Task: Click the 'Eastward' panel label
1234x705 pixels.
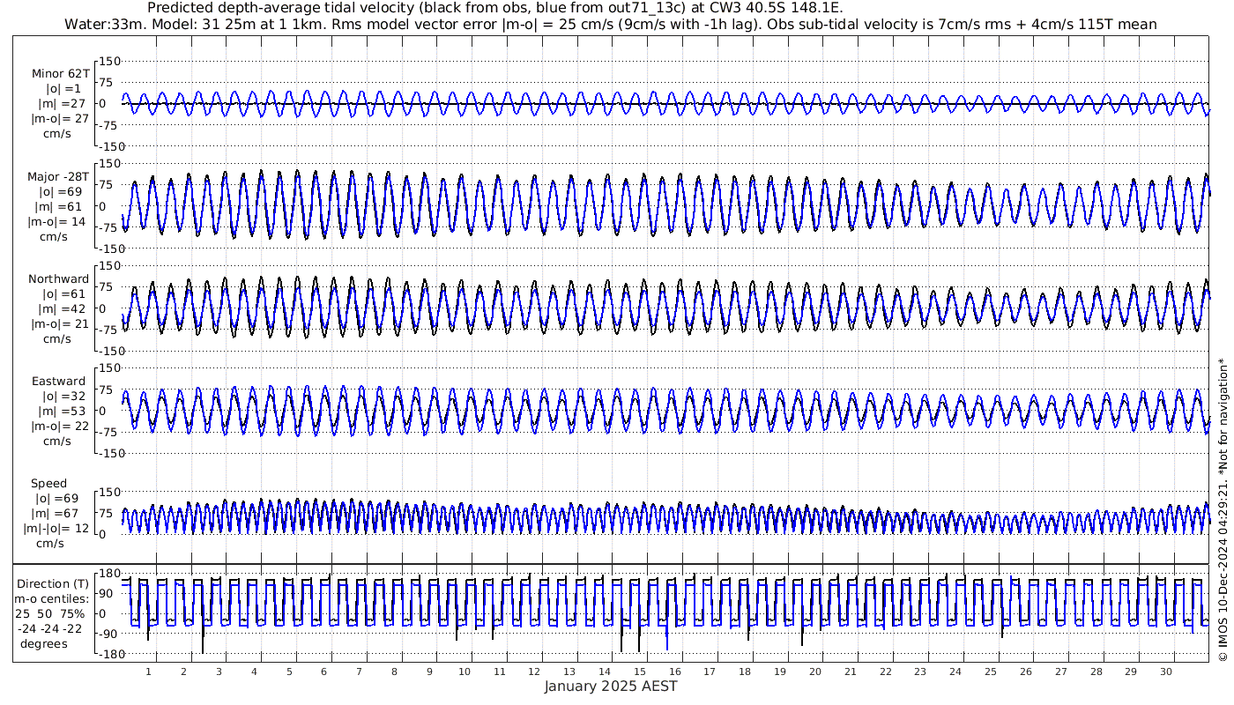Action: (x=58, y=382)
